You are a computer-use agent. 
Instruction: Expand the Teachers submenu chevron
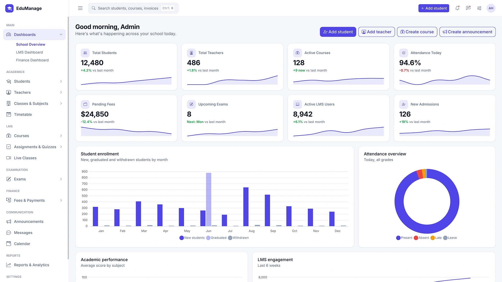61,92
